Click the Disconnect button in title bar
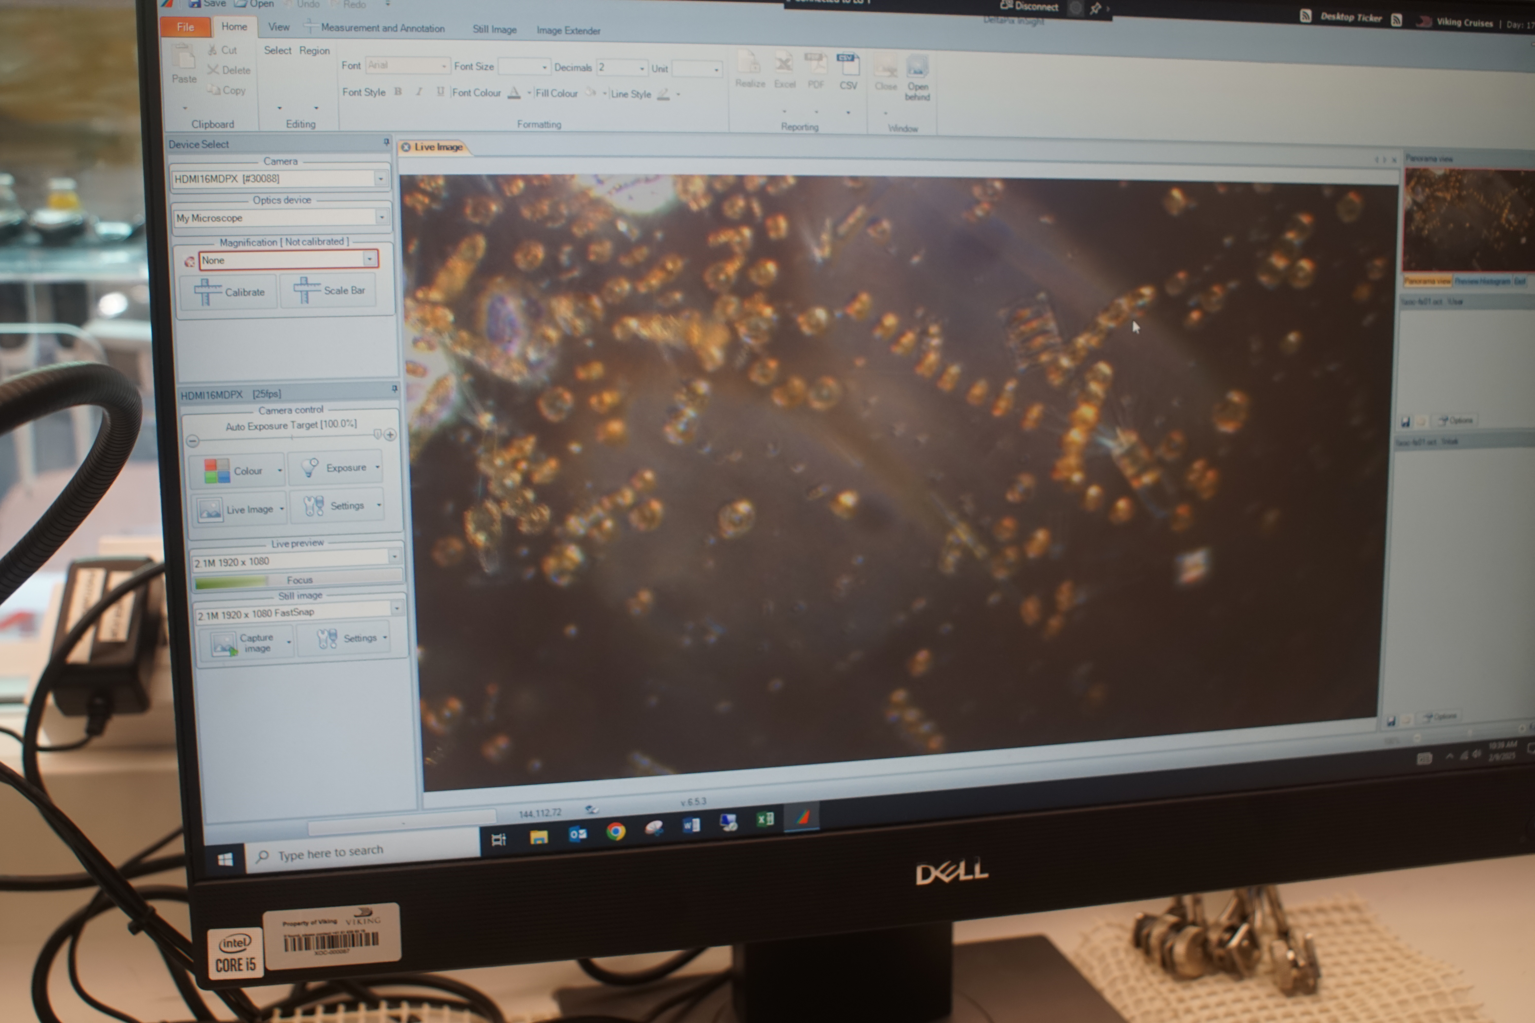Screen dimensions: 1535x1023 tap(1029, 7)
